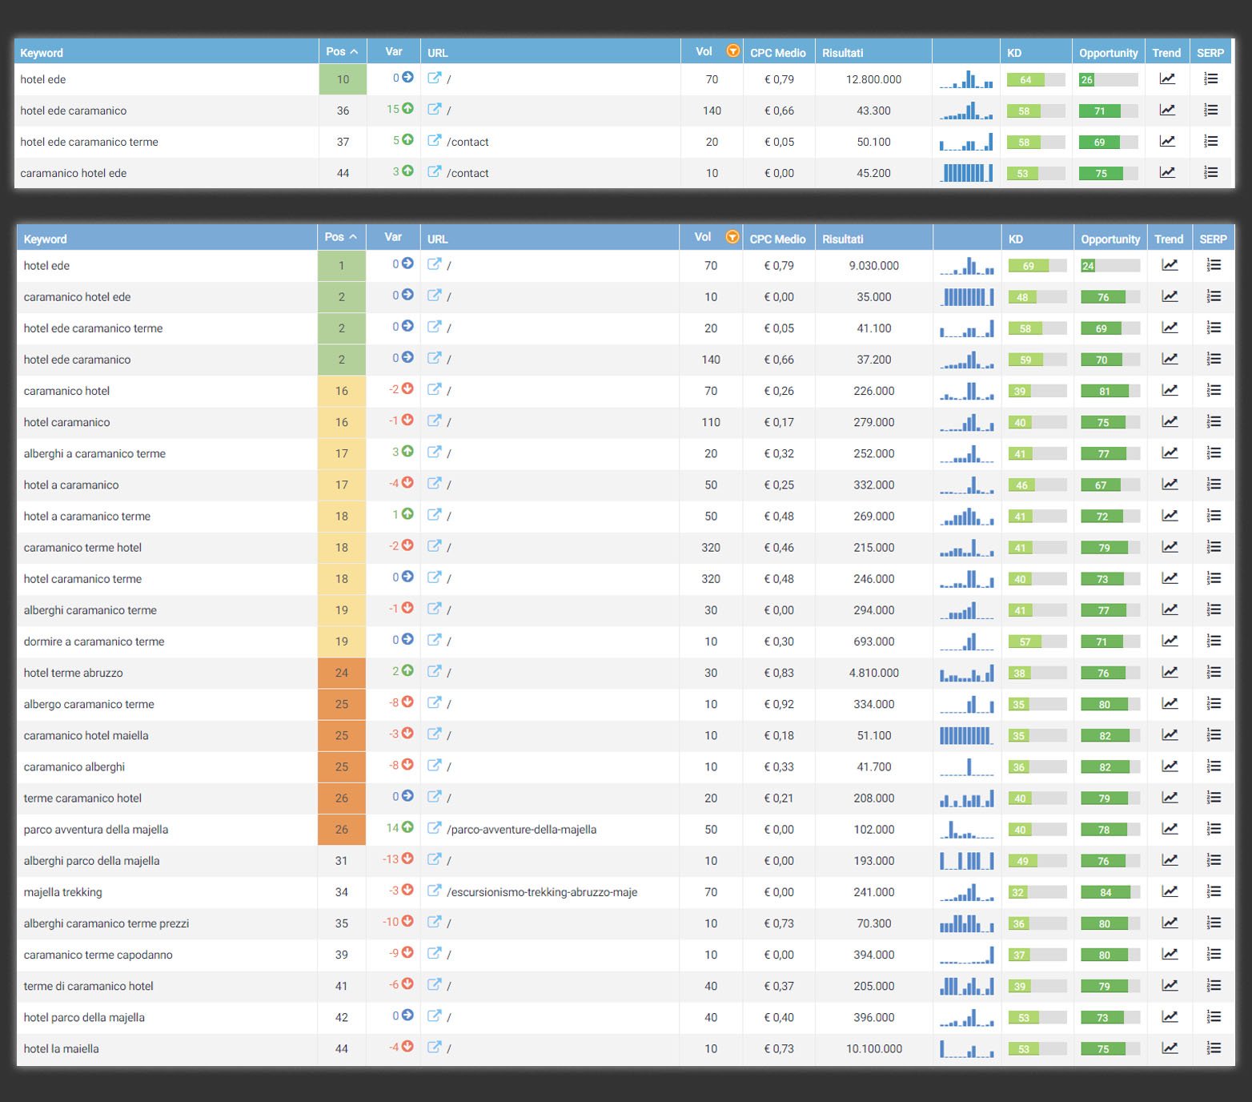Click Risultati header in the upper table

tap(842, 53)
